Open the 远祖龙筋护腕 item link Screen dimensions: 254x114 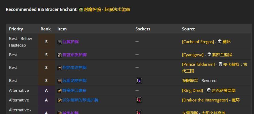pyautogui.click(x=75, y=81)
